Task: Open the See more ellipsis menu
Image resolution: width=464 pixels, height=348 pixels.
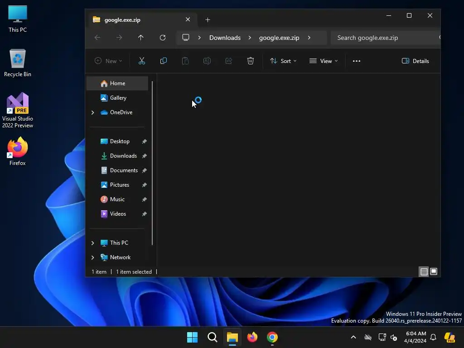Action: click(x=357, y=61)
